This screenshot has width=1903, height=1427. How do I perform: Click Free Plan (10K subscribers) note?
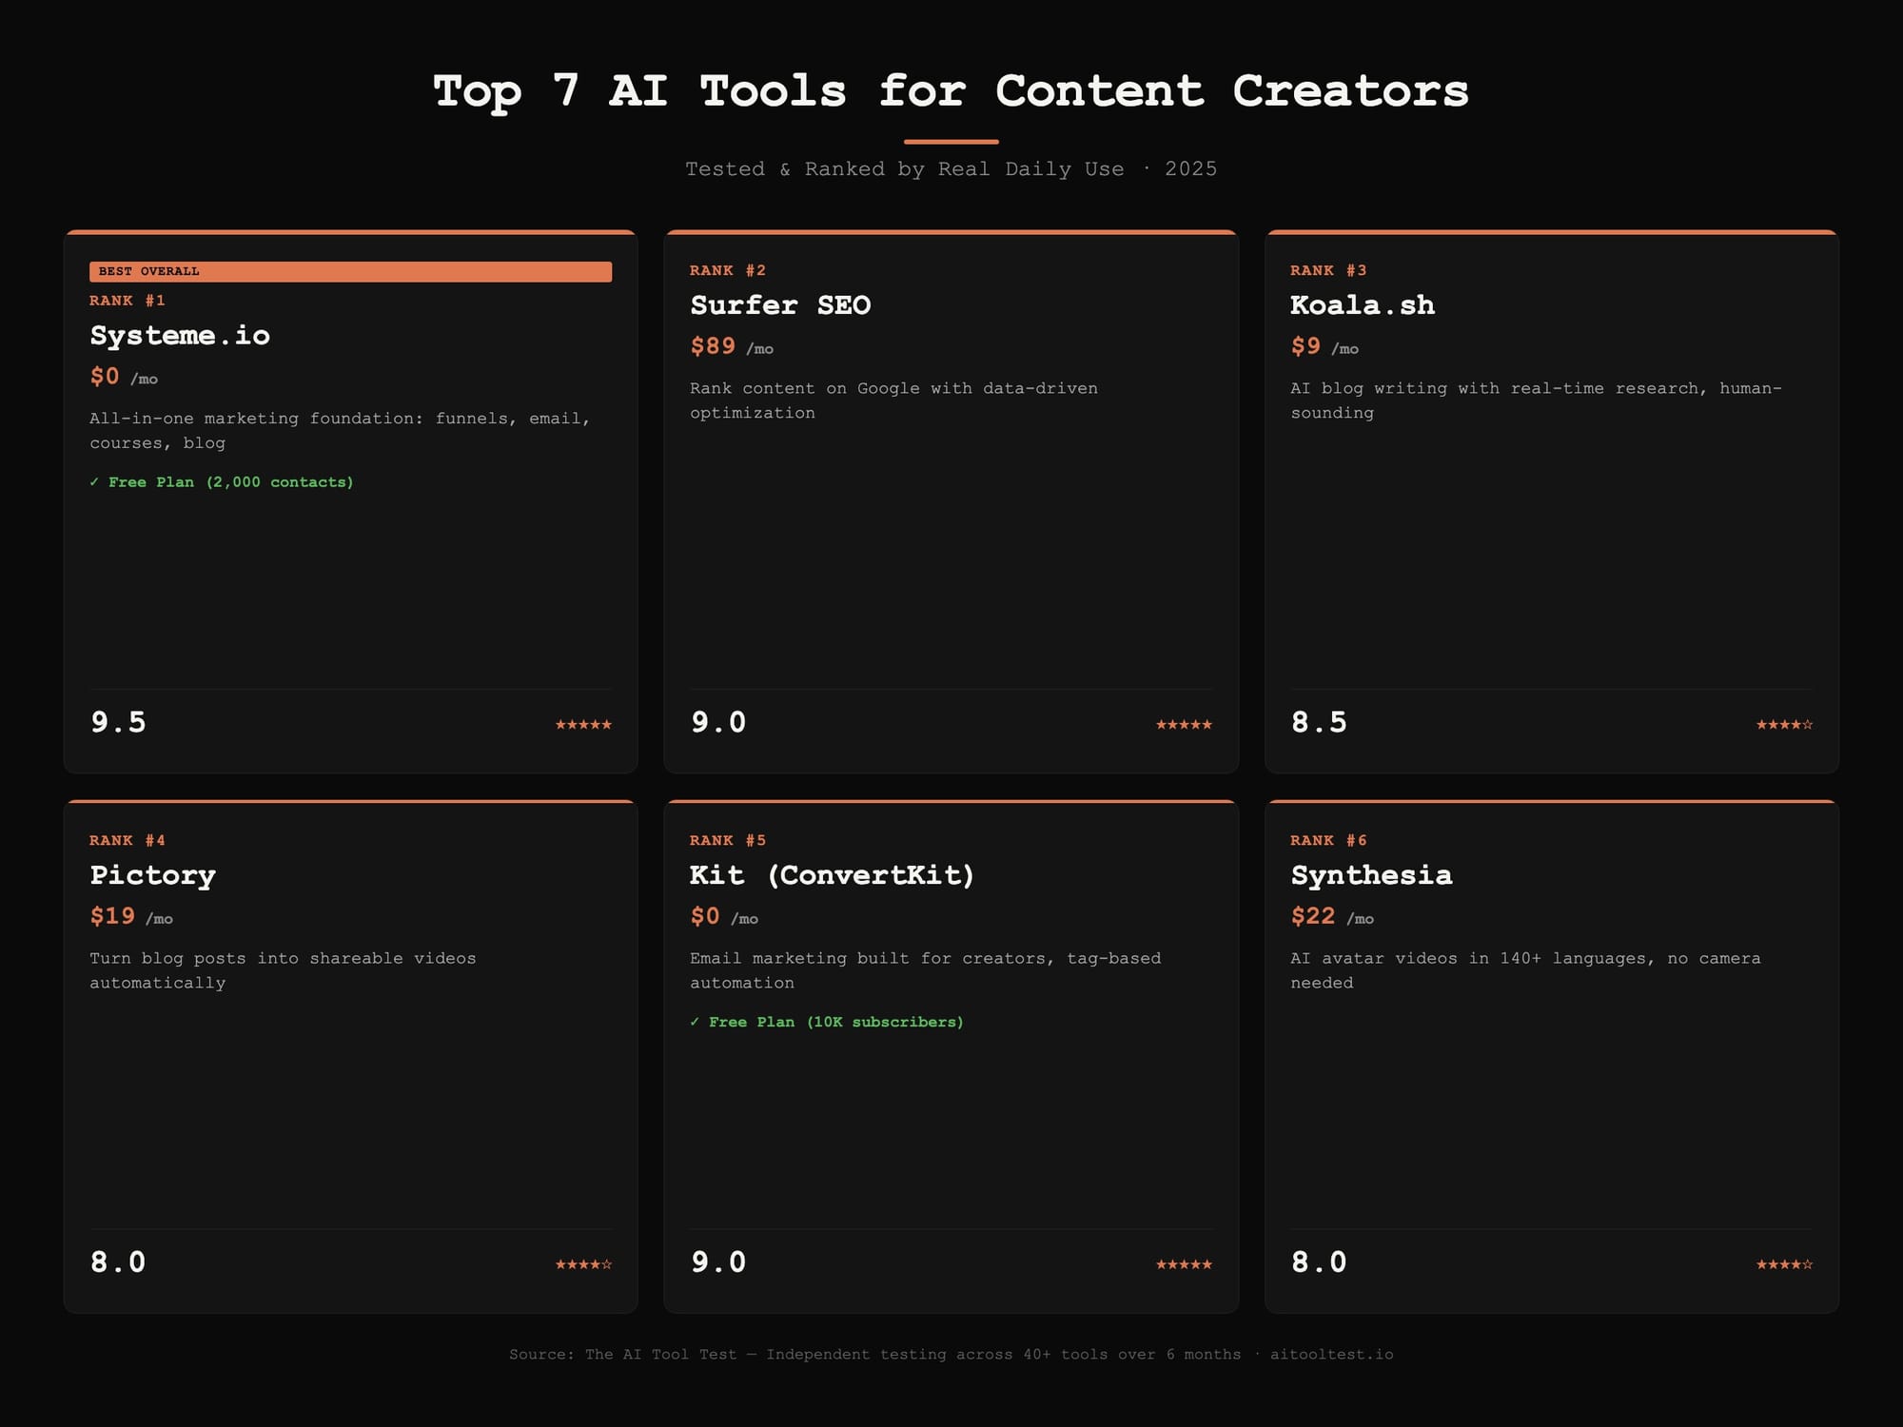pyautogui.click(x=827, y=1022)
